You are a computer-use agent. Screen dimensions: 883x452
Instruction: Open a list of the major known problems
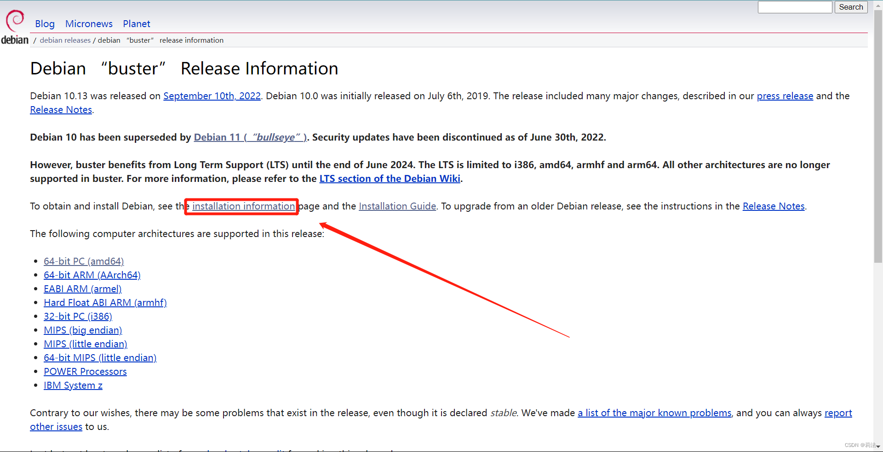(654, 413)
